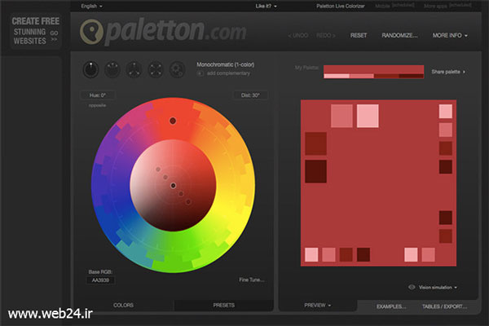Click the small darkest maroon swatch in the bottom row

(363, 254)
